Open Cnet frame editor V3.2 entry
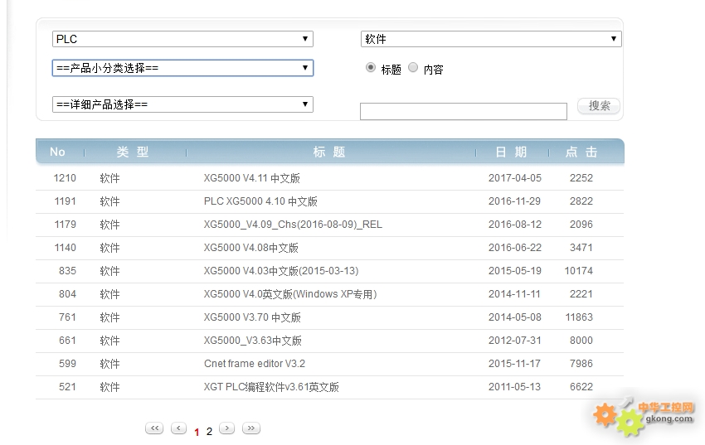705x445 pixels. [x=255, y=364]
